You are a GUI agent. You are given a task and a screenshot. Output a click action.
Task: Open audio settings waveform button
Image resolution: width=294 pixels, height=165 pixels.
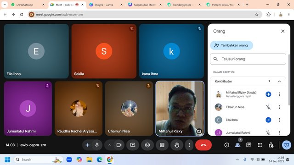[x=87, y=145]
